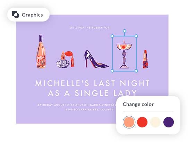Viewport: 188px width, 142px height.
Task: Open the Graphics label pill
Action: pyautogui.click(x=28, y=15)
